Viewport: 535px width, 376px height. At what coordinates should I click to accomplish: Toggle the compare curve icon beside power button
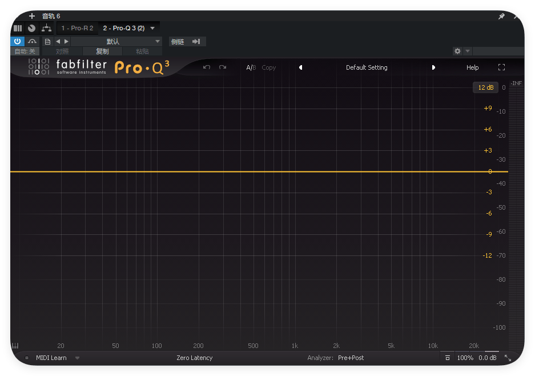pos(32,41)
